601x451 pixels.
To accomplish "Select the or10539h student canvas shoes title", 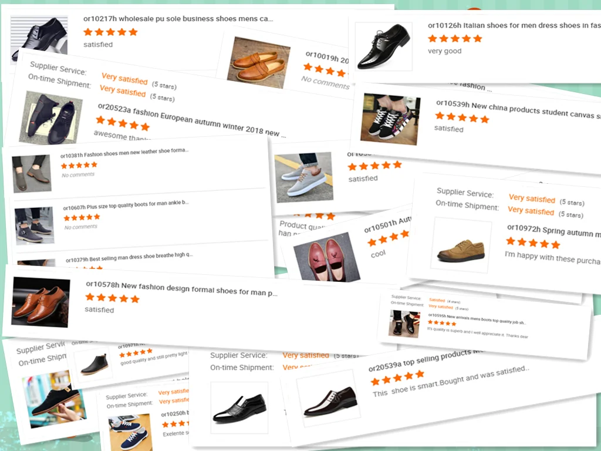I will click(518, 109).
